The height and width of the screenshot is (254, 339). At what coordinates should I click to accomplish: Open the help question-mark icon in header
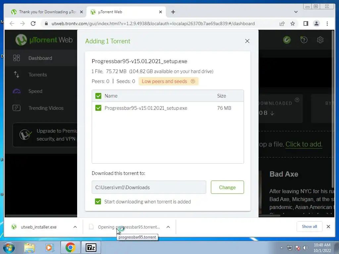click(304, 40)
